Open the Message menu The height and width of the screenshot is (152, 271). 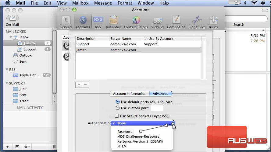point(103,3)
